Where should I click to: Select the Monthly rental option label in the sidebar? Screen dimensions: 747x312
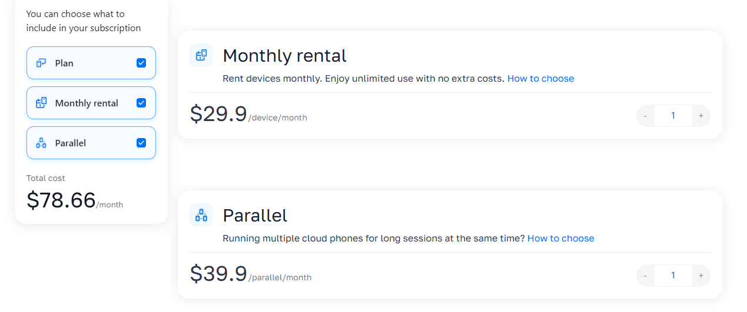pyautogui.click(x=87, y=103)
